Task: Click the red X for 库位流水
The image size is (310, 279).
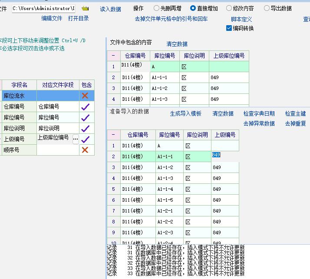Action: point(86,96)
